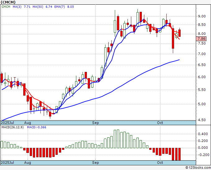Click the Oct label on price chart axis
The image size is (211, 170).
tap(160, 123)
